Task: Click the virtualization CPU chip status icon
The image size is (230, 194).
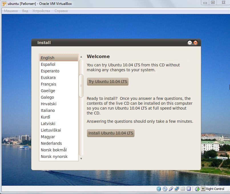Action: click(x=189, y=189)
